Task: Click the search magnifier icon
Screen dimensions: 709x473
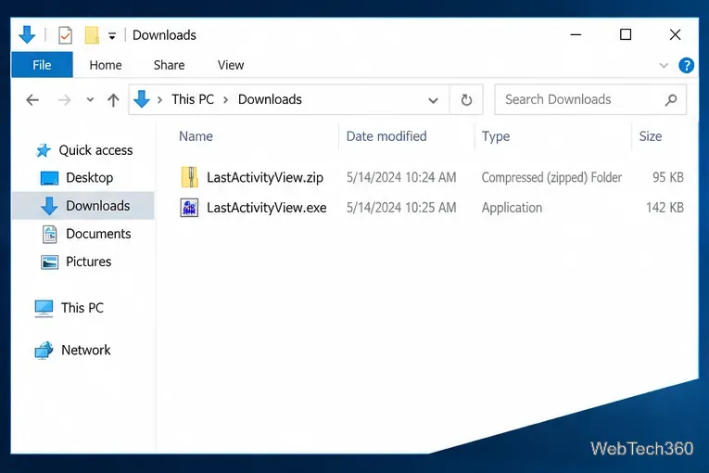Action: click(x=671, y=99)
